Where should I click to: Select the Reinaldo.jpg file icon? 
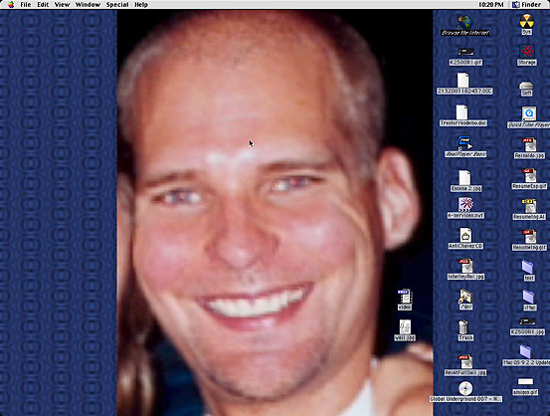coord(529,144)
